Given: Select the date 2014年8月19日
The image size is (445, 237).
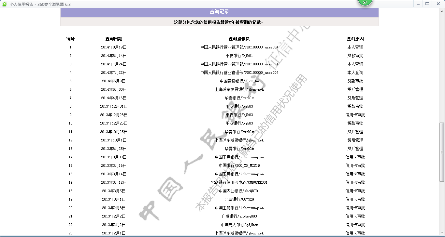Looking at the screenshot, I should pyautogui.click(x=114, y=47).
